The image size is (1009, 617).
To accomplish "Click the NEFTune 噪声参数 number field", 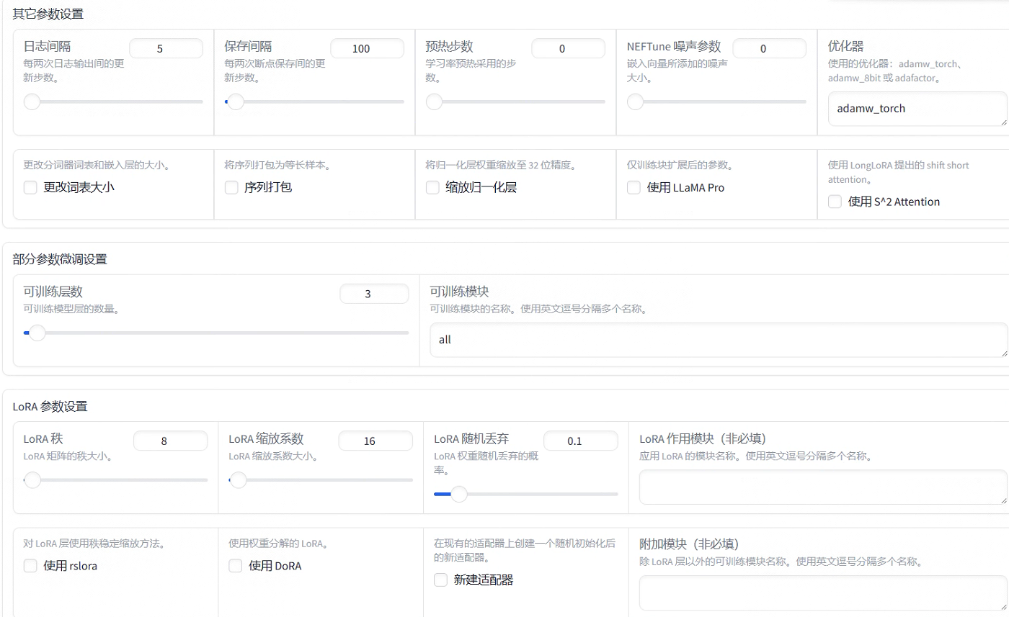I will coord(769,49).
